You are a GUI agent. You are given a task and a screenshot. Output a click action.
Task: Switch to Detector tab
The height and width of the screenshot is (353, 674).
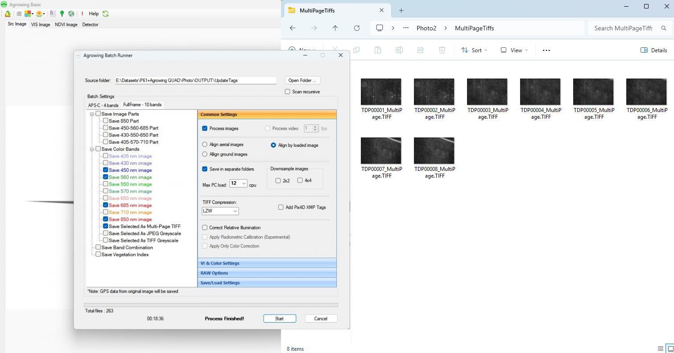90,25
